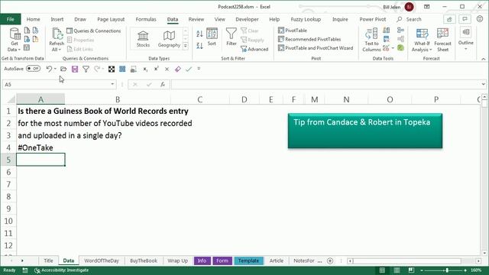Click the Manage Data Model icon
The width and height of the screenshot is (489, 275).
pos(400,48)
